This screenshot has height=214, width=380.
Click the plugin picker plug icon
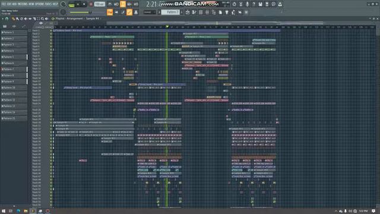pos(227,12)
